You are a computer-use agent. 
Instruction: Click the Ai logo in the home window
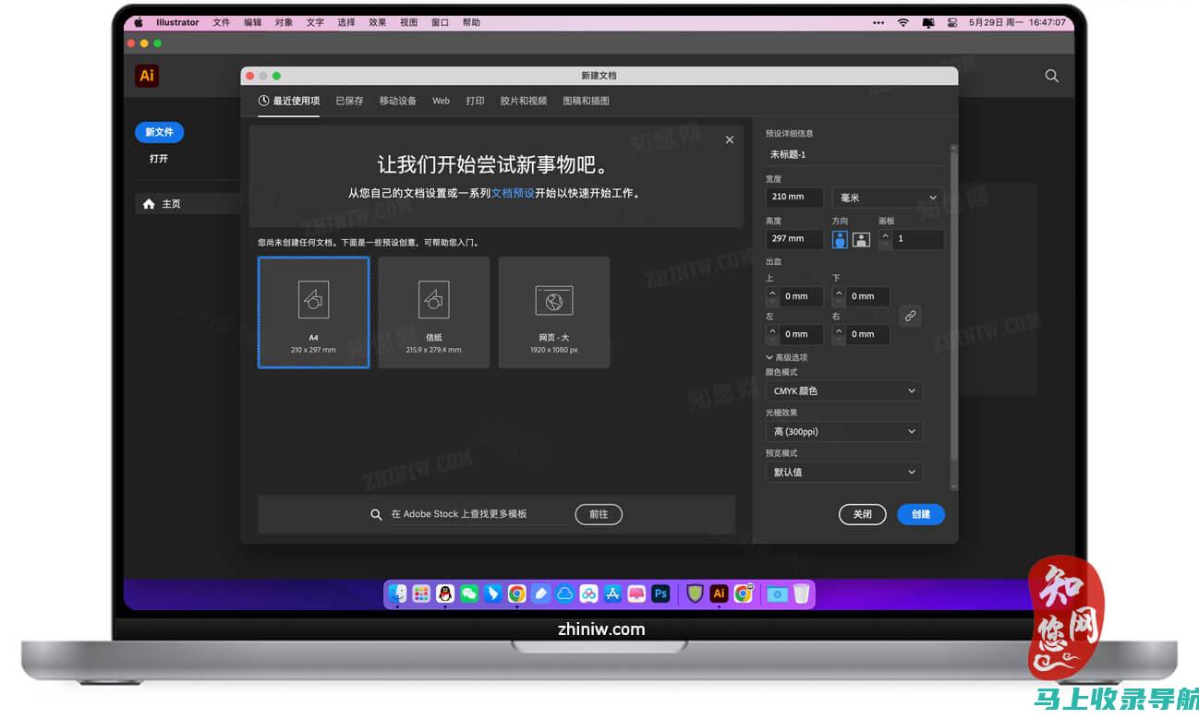coord(146,76)
